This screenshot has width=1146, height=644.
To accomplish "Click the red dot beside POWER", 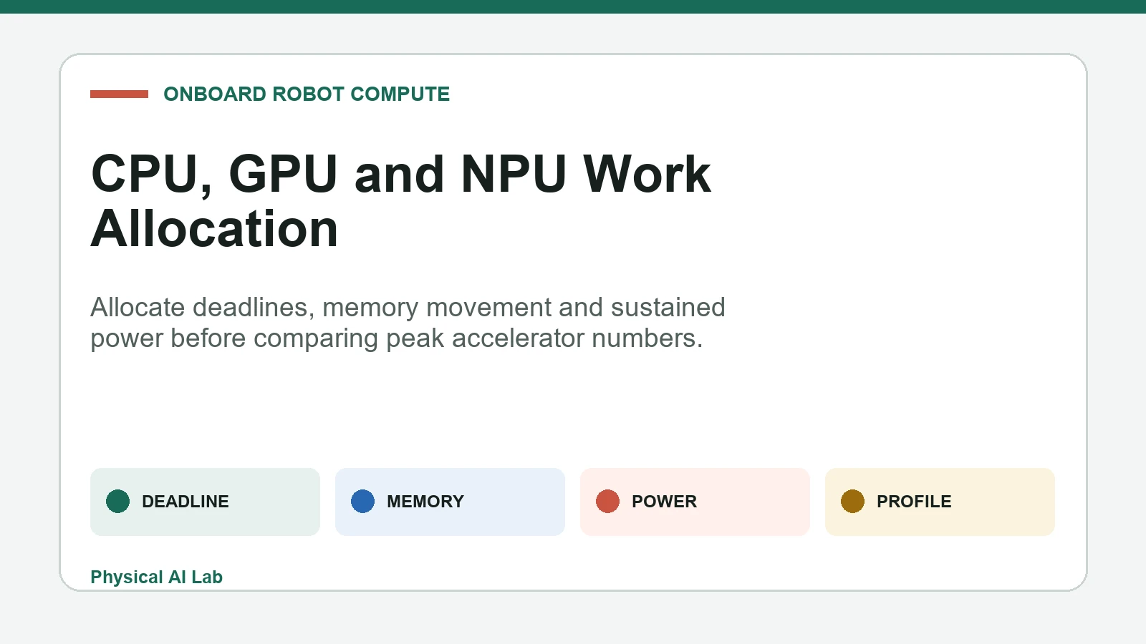I will (607, 502).
